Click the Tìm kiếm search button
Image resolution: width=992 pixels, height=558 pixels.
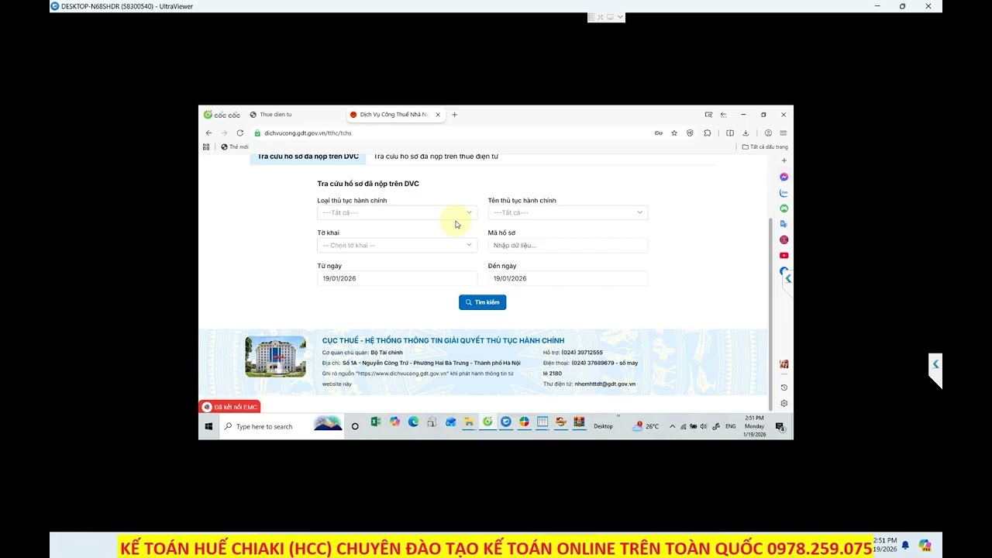coord(482,302)
